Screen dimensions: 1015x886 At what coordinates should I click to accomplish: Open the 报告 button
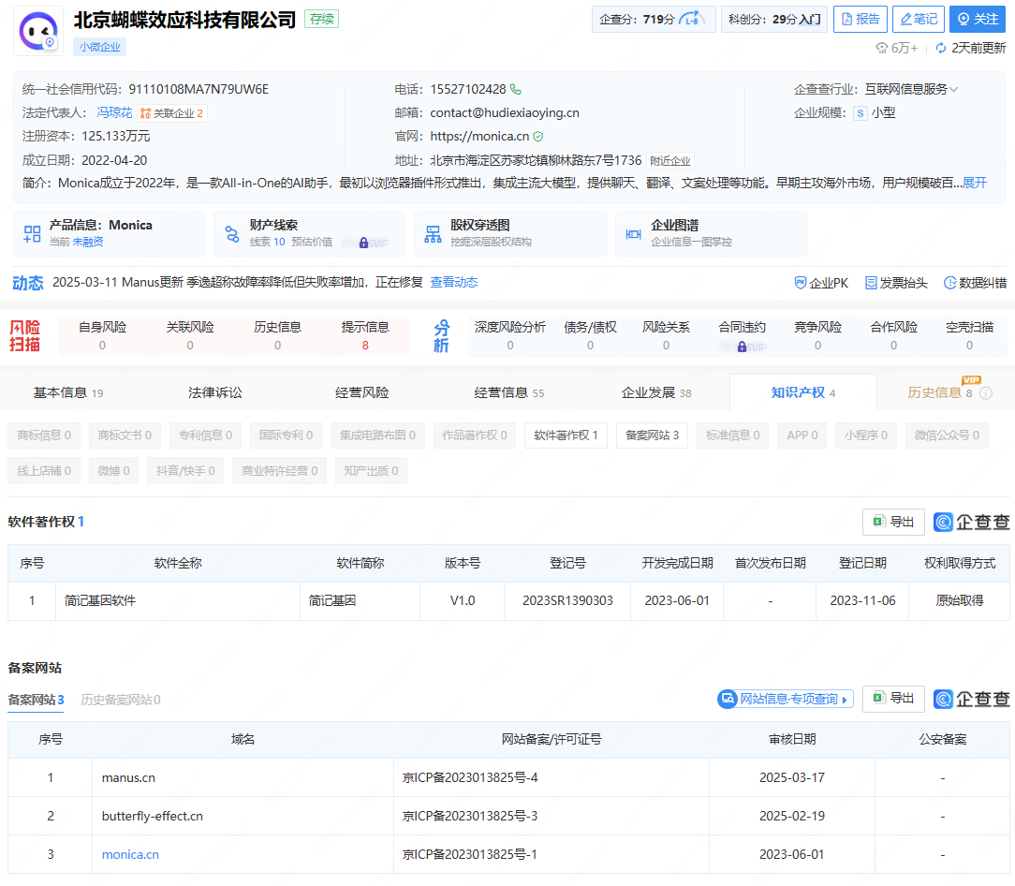861,19
